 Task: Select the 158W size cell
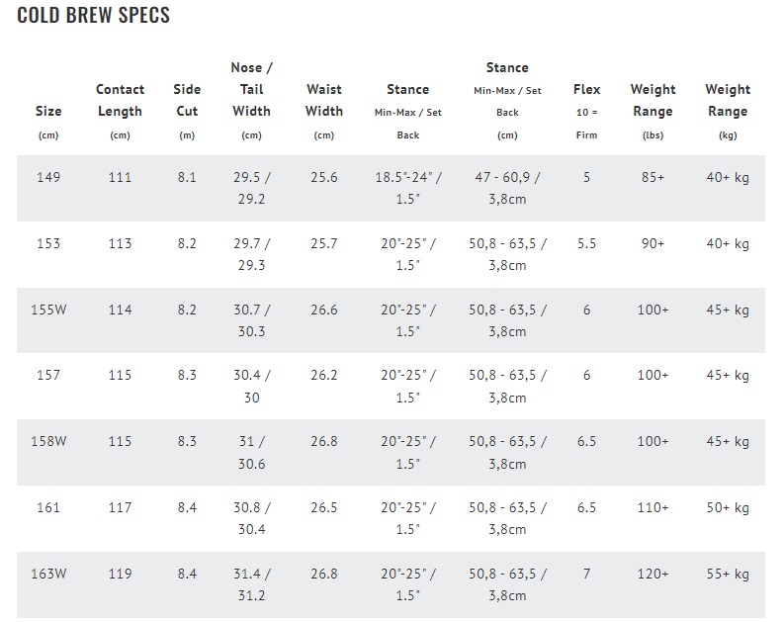coord(48,441)
